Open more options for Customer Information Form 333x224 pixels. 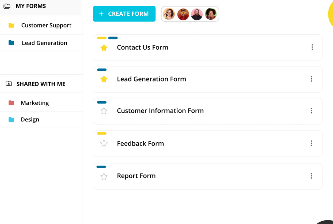(x=311, y=111)
